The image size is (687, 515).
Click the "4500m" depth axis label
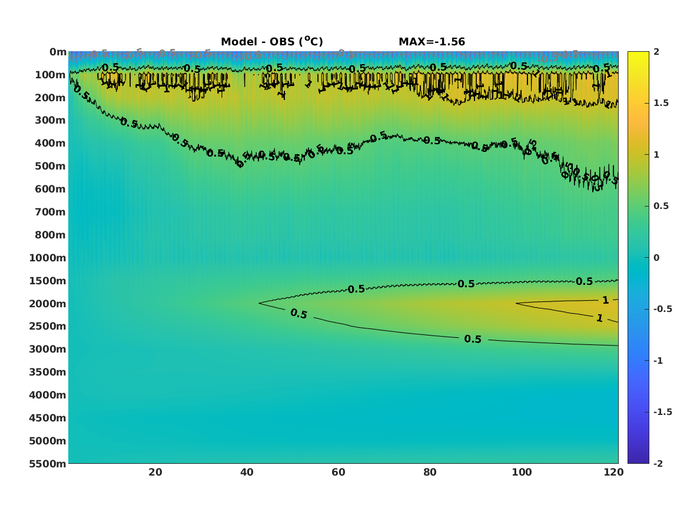tap(48, 418)
